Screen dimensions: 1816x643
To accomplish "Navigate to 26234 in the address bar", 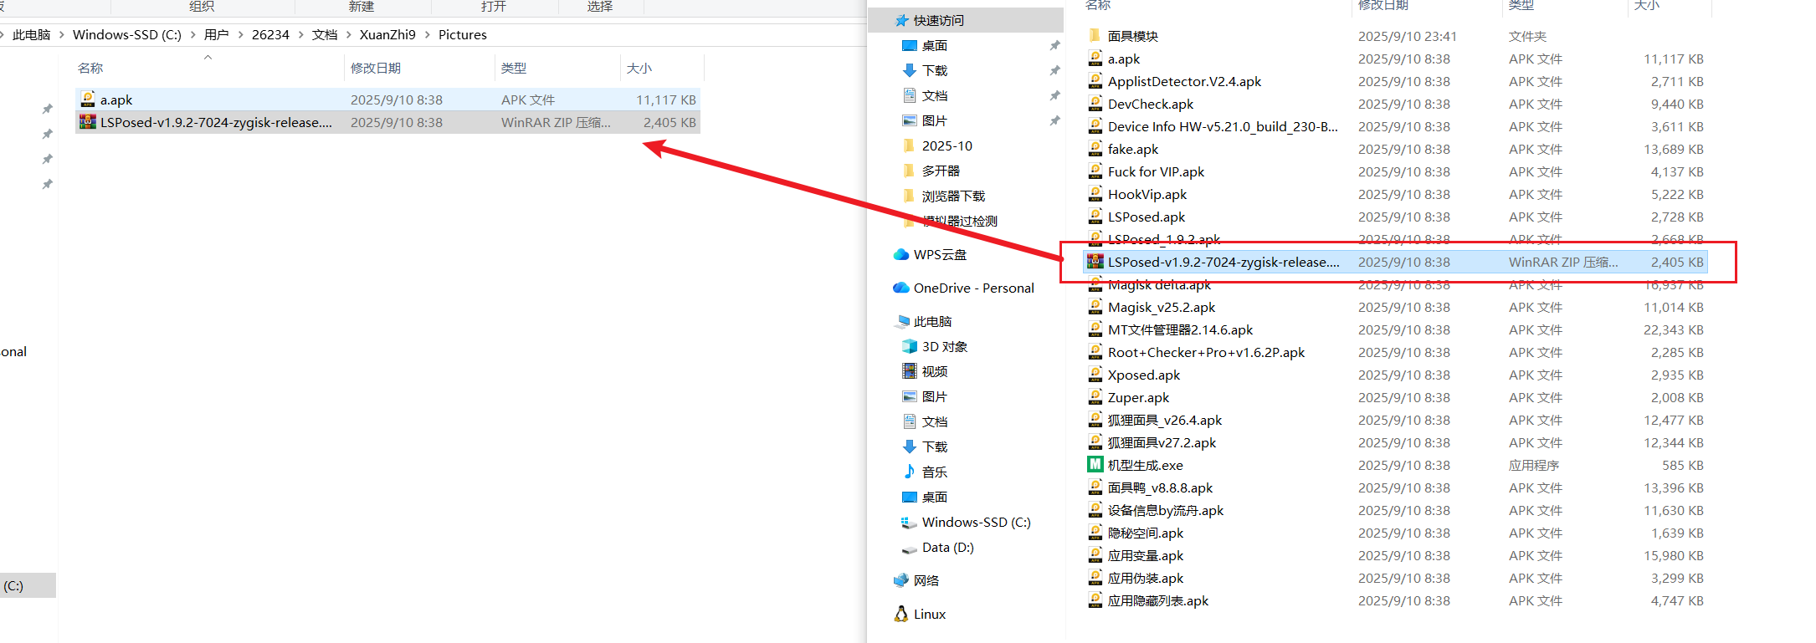I will point(270,35).
